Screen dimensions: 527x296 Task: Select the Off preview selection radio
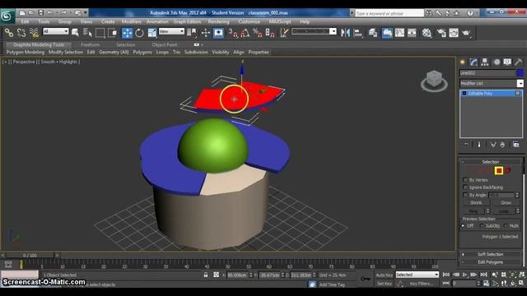click(x=463, y=226)
